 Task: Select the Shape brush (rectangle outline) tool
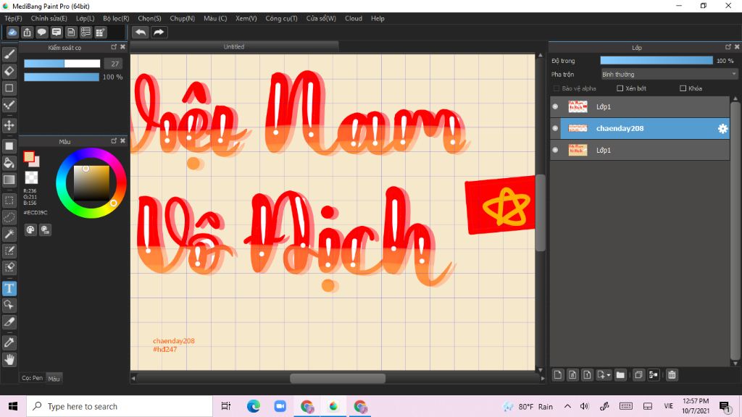pyautogui.click(x=9, y=88)
